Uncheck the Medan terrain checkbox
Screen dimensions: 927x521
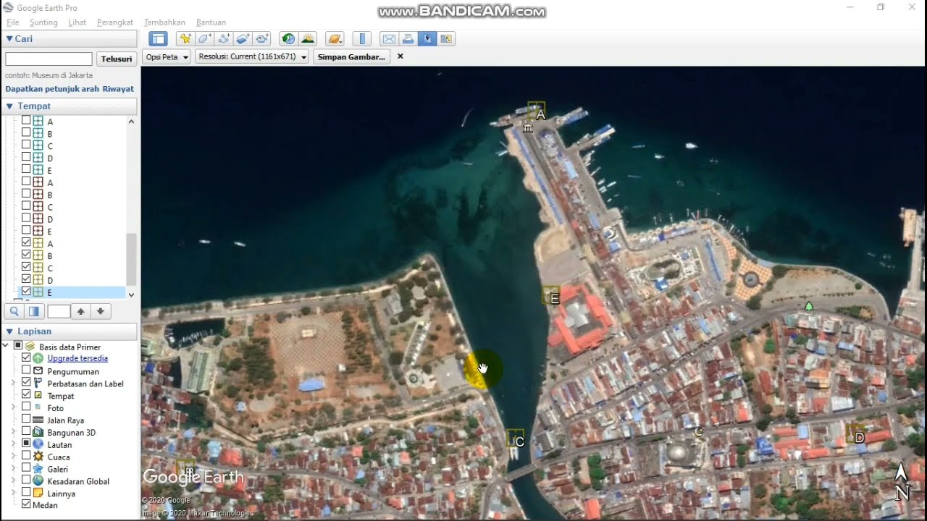[26, 504]
